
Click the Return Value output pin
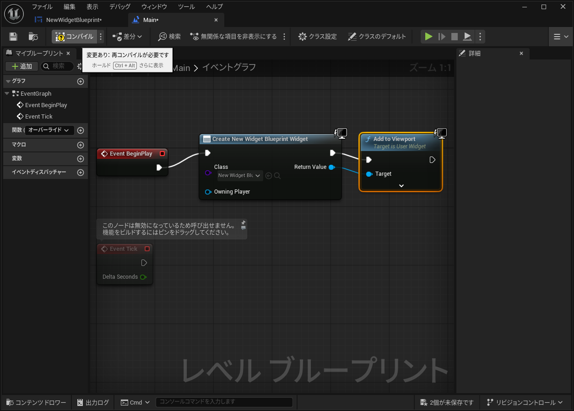(332, 167)
